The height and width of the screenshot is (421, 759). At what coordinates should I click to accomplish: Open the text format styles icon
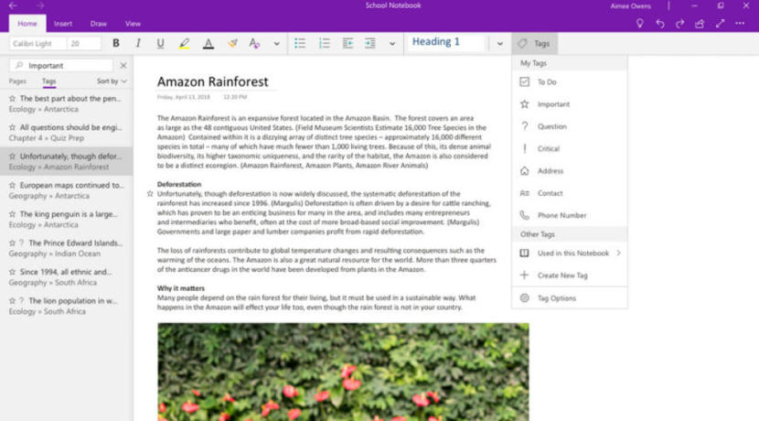click(x=254, y=43)
